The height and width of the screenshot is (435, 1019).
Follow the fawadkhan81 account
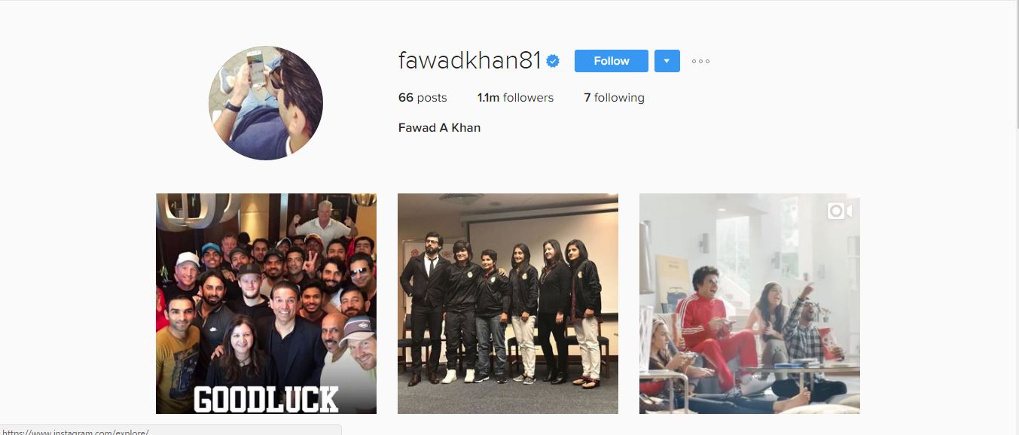click(x=611, y=61)
